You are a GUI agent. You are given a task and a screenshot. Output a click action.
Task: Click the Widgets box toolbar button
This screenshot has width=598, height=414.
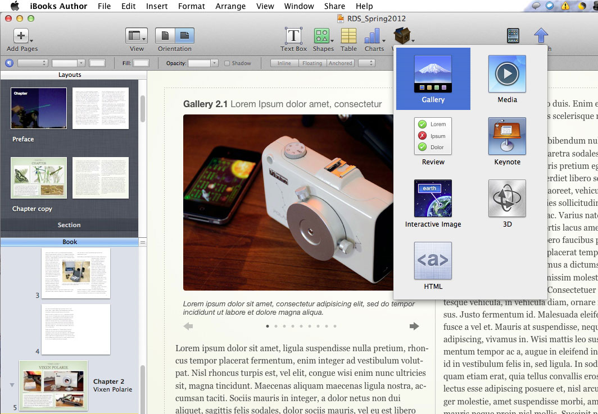point(403,36)
